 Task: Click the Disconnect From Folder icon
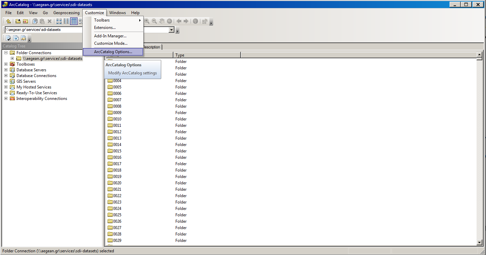tap(25, 21)
